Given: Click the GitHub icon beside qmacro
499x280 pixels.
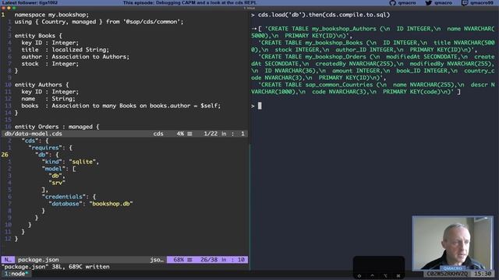Looking at the screenshot, I should tap(392, 3).
